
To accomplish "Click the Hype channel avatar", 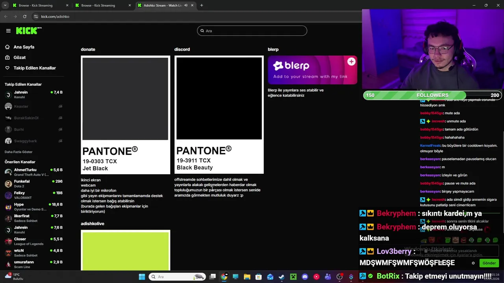I will (x=8, y=207).
